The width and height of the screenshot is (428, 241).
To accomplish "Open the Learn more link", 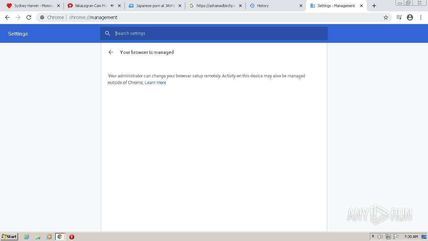I will point(155,83).
